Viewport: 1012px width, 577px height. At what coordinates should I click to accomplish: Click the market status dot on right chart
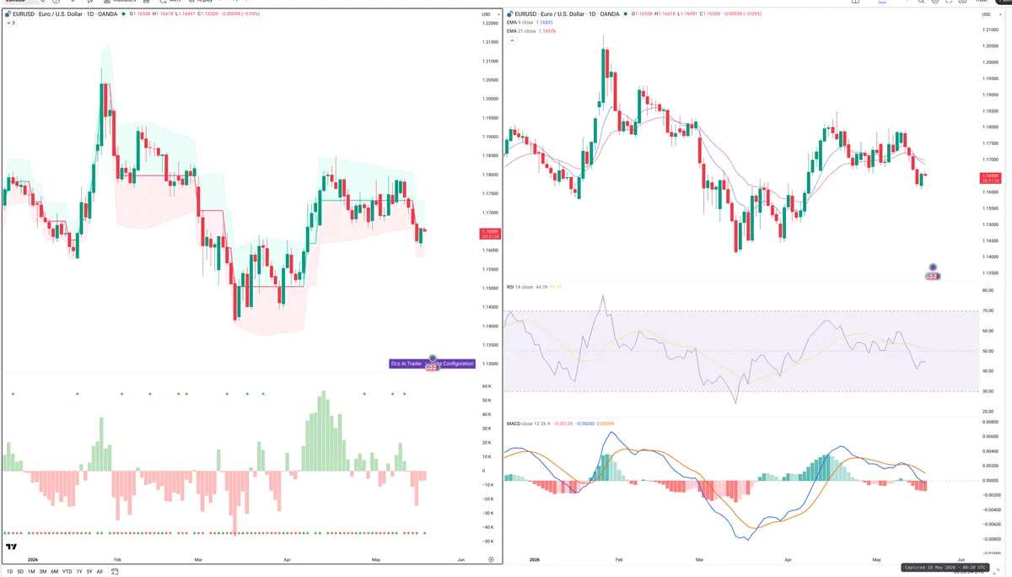[x=627, y=14]
